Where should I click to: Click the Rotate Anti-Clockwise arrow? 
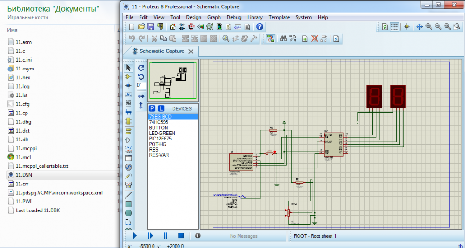(141, 77)
